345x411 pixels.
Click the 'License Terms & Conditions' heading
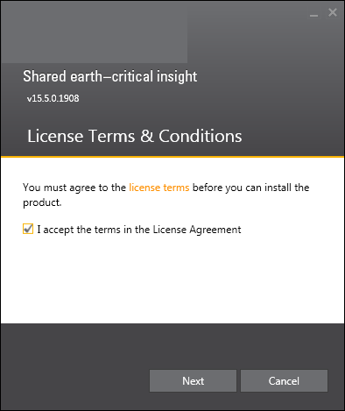(135, 136)
